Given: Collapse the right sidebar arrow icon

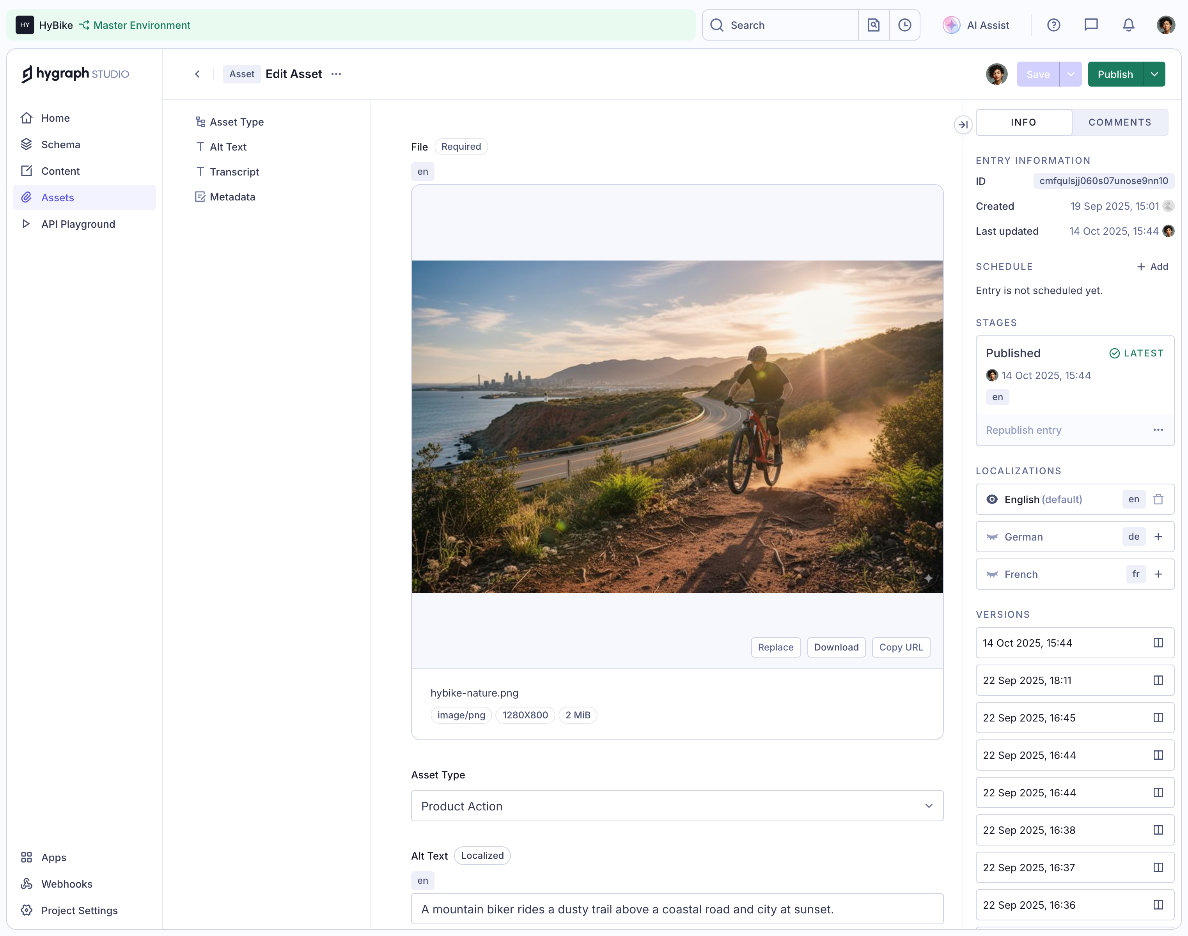Looking at the screenshot, I should click(x=963, y=125).
